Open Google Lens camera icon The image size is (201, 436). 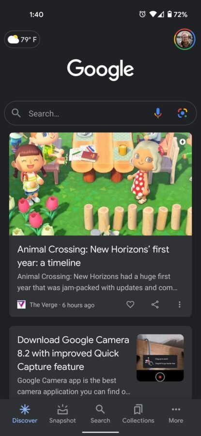click(x=183, y=113)
